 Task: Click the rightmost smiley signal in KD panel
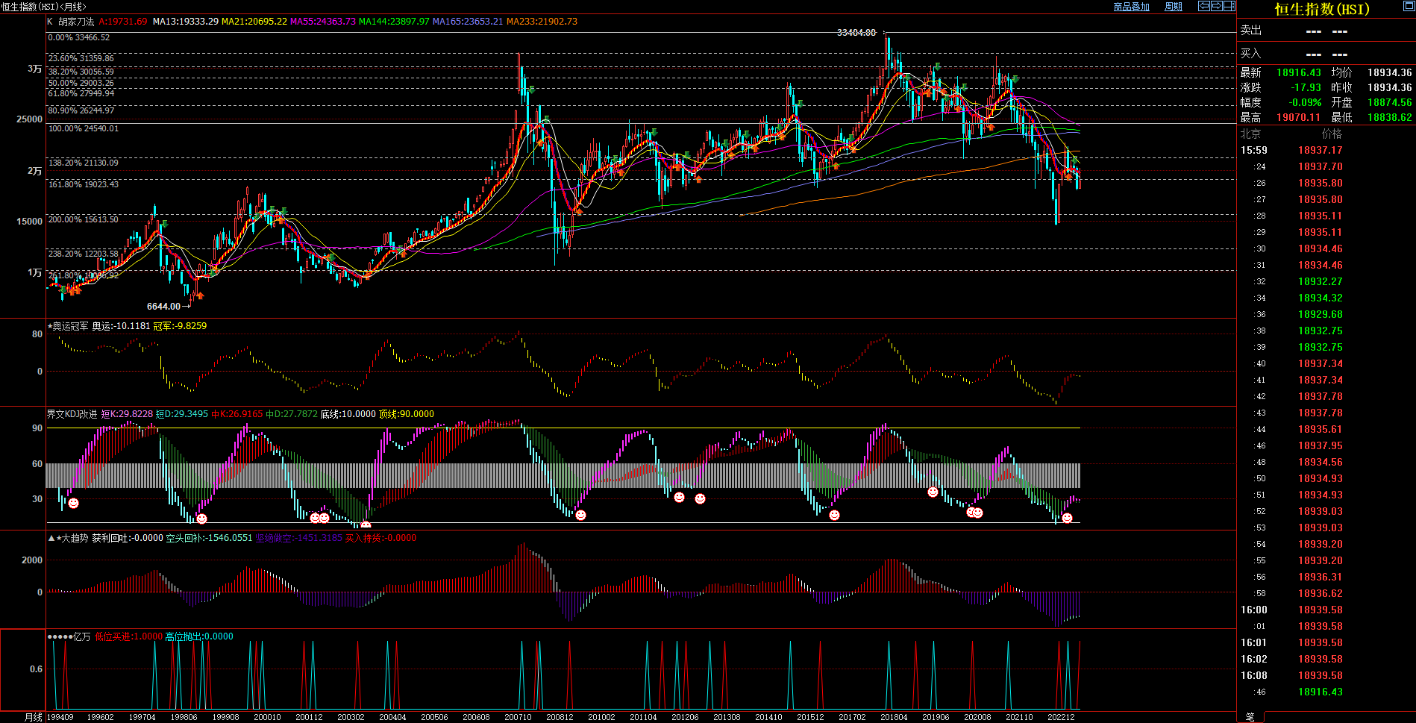[x=1067, y=518]
